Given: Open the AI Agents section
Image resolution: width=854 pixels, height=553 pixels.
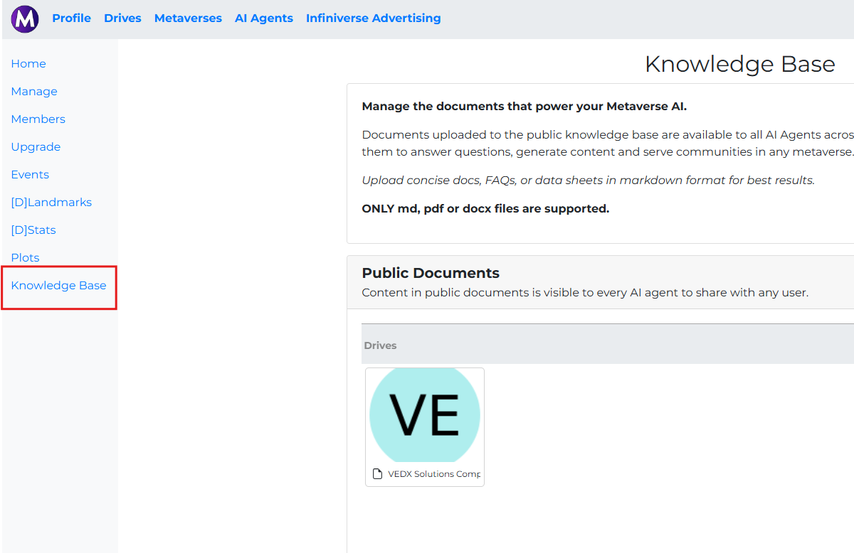Looking at the screenshot, I should pos(263,18).
